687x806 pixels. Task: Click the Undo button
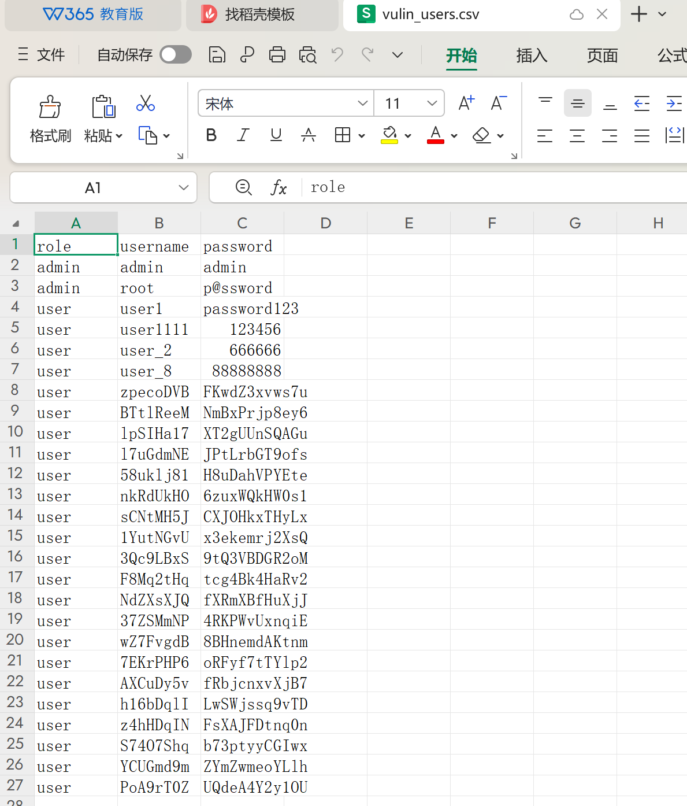coord(337,54)
